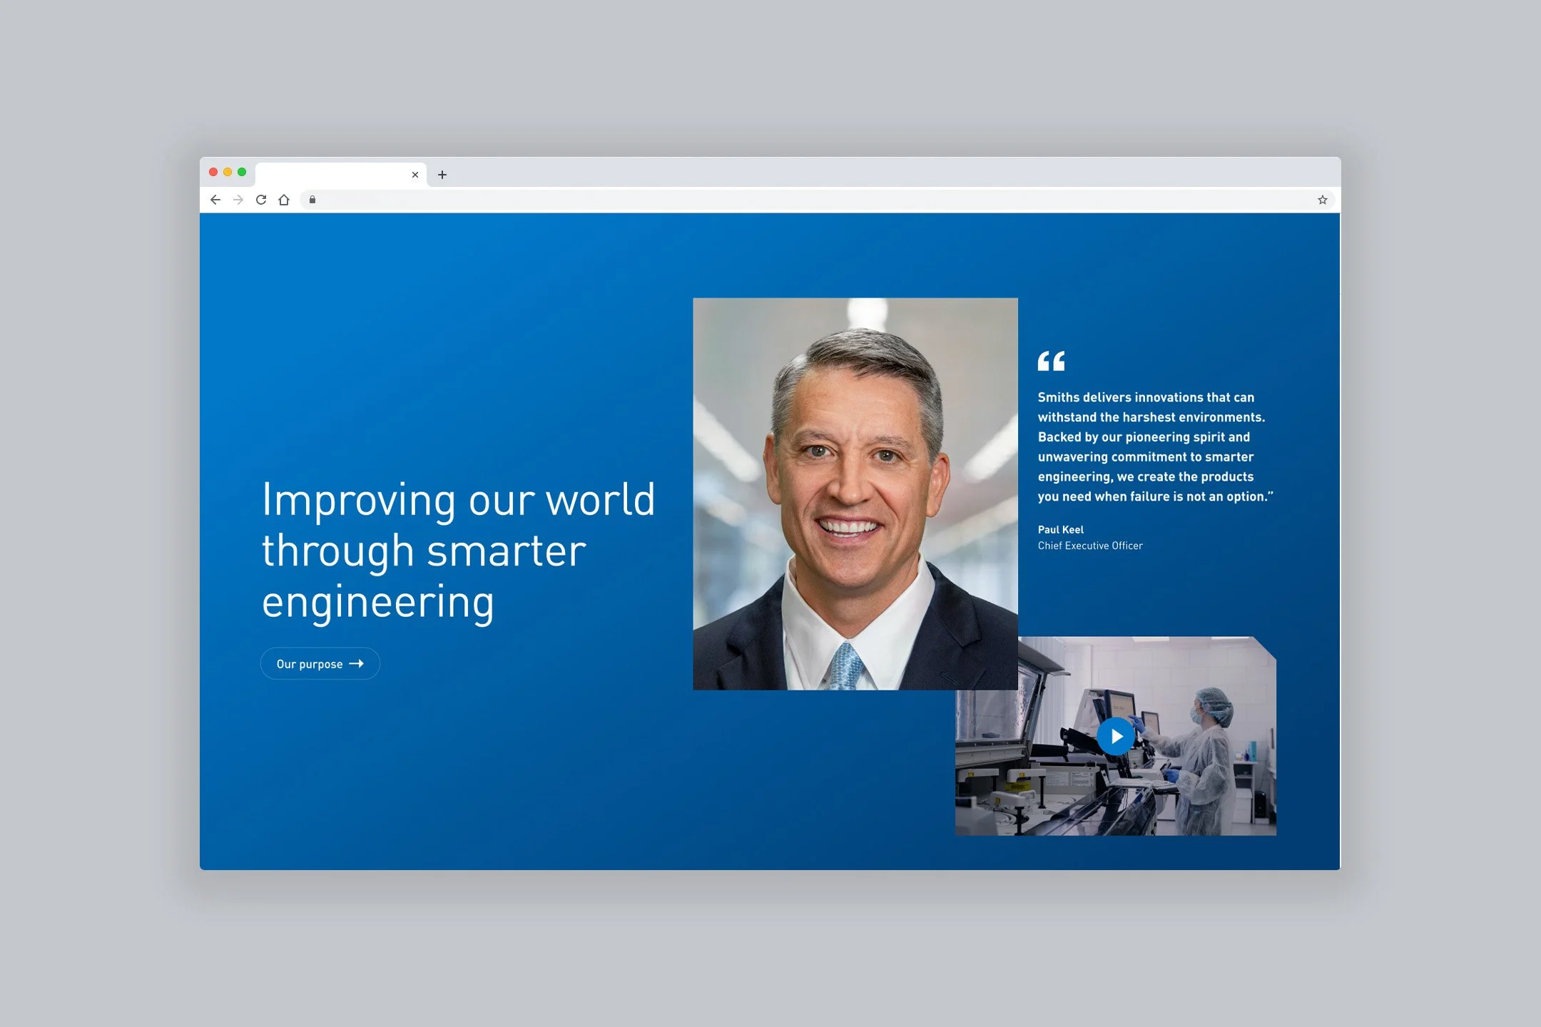Screen dimensions: 1541x1027
Task: Click the yellow minimize window button
Action: pyautogui.click(x=228, y=172)
